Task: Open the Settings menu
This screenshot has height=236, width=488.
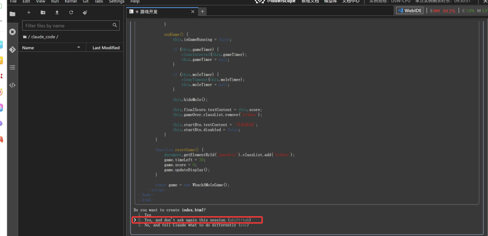Action: (117, 2)
